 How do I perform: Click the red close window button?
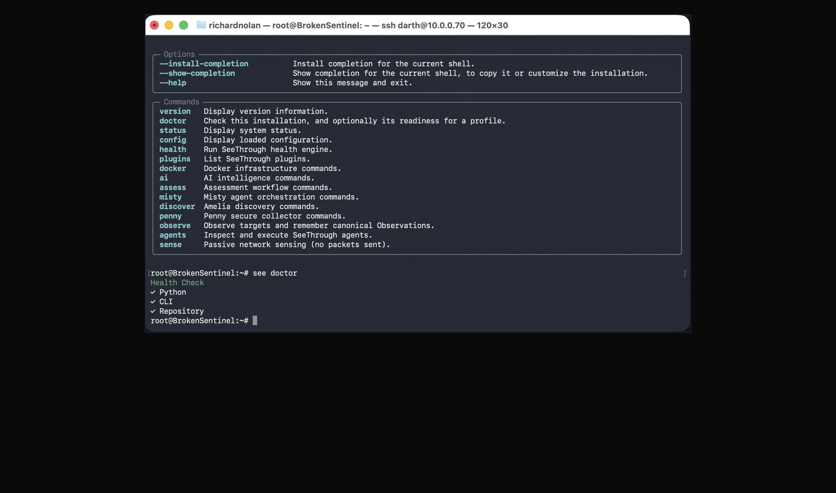click(154, 25)
